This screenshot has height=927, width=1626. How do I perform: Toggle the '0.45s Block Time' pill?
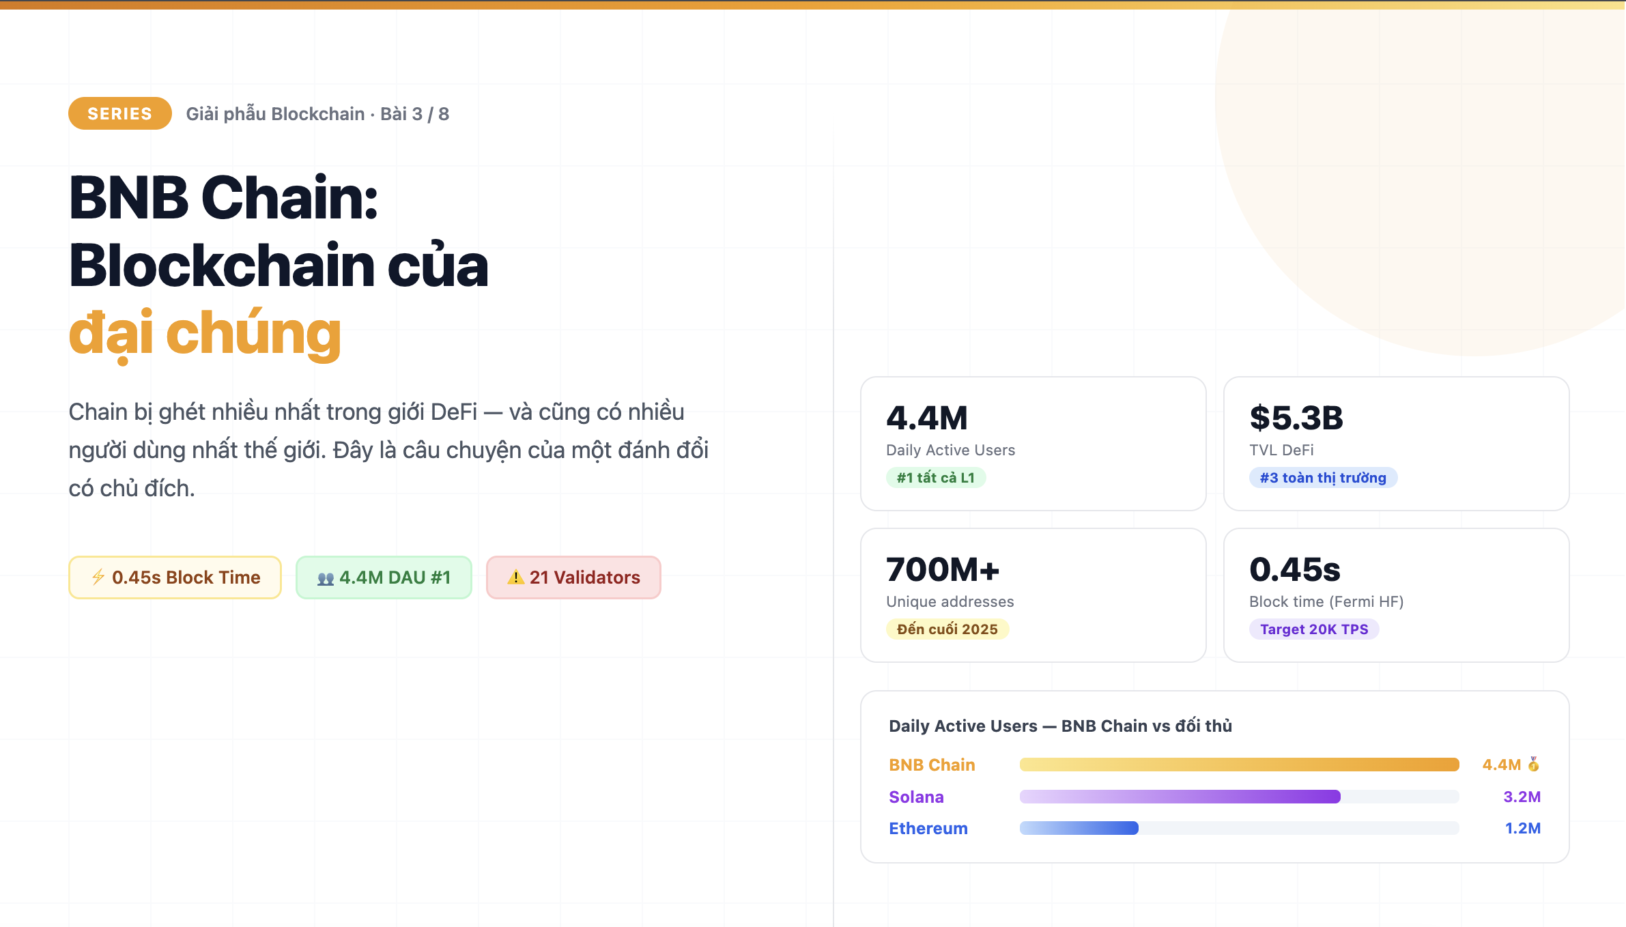[174, 577]
